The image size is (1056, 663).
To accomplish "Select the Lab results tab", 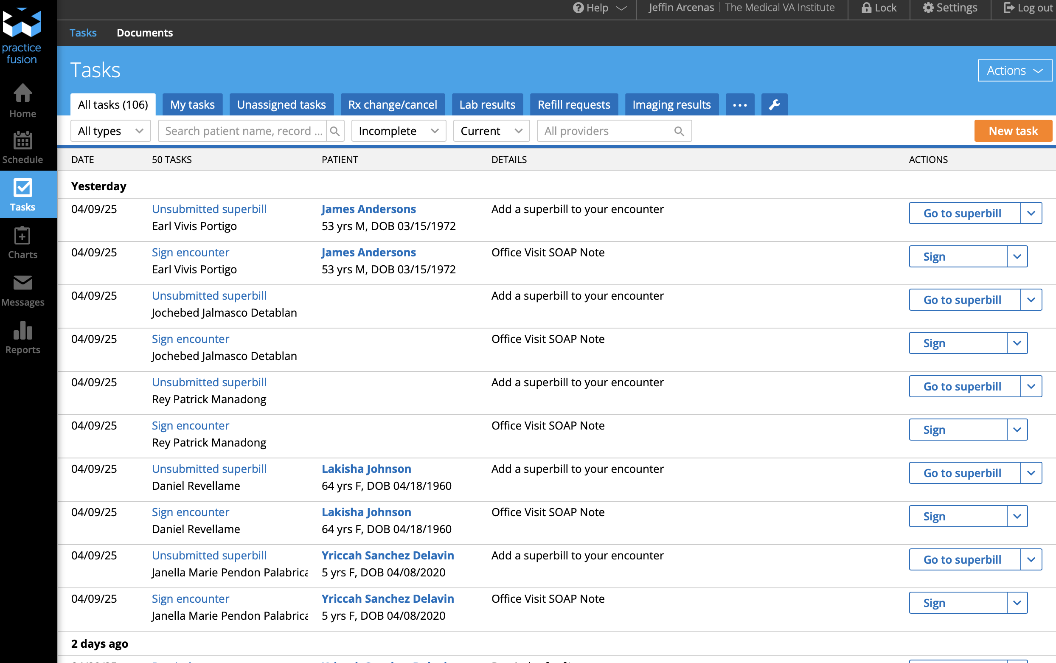I will tap(487, 104).
